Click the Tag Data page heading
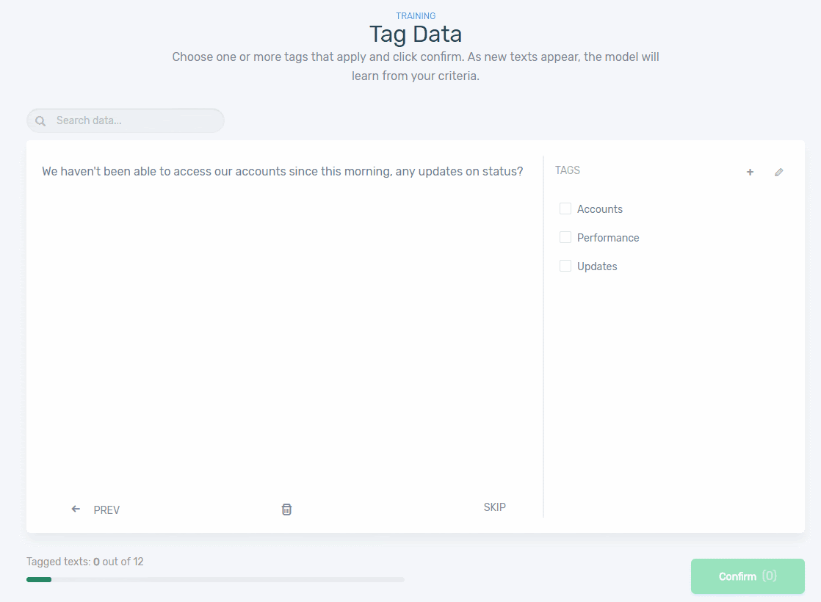This screenshot has height=602, width=821. click(416, 34)
